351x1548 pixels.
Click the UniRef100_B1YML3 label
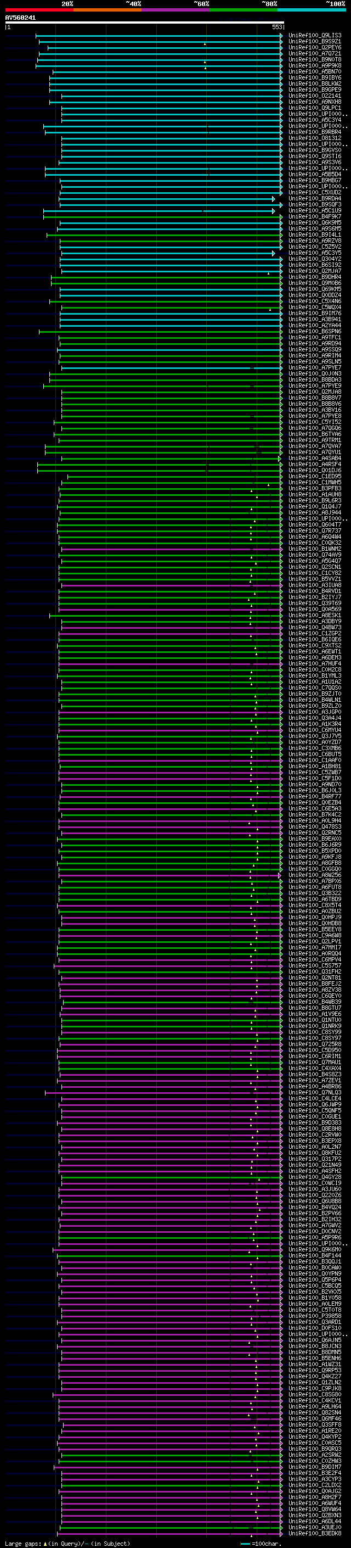(x=315, y=675)
